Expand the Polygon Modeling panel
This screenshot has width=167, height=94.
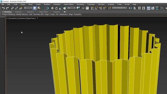click(8, 14)
